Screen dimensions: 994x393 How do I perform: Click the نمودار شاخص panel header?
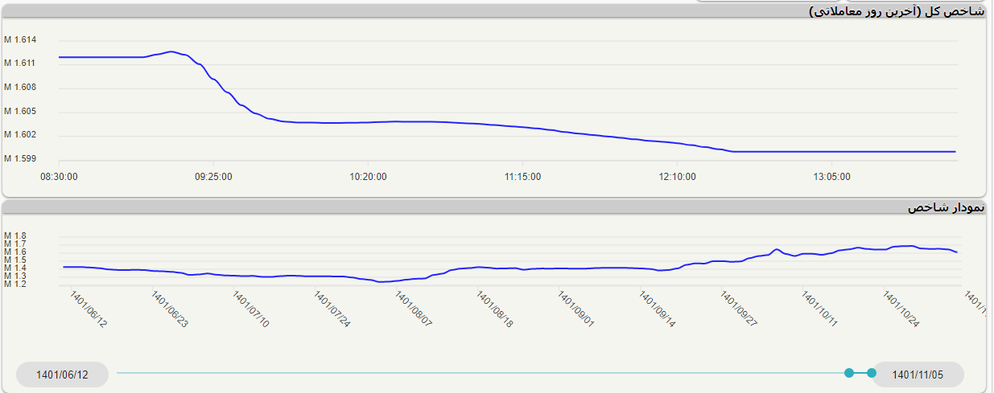[946, 207]
